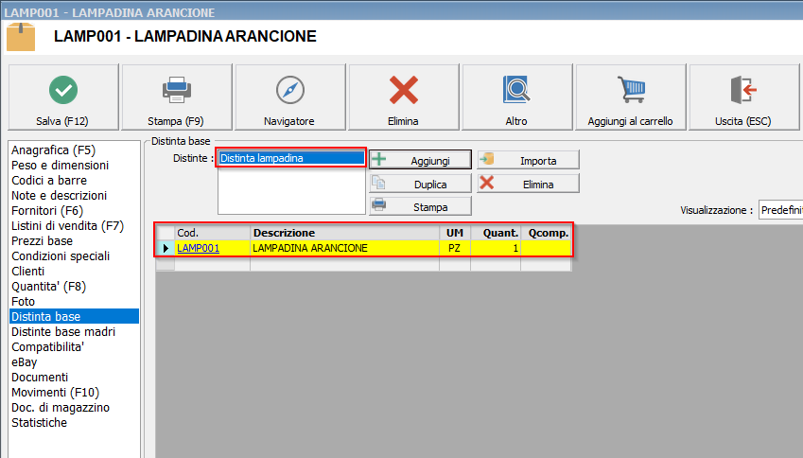This screenshot has width=803, height=458.
Task: Select Distinte base madri in sidebar
Action: click(x=63, y=331)
